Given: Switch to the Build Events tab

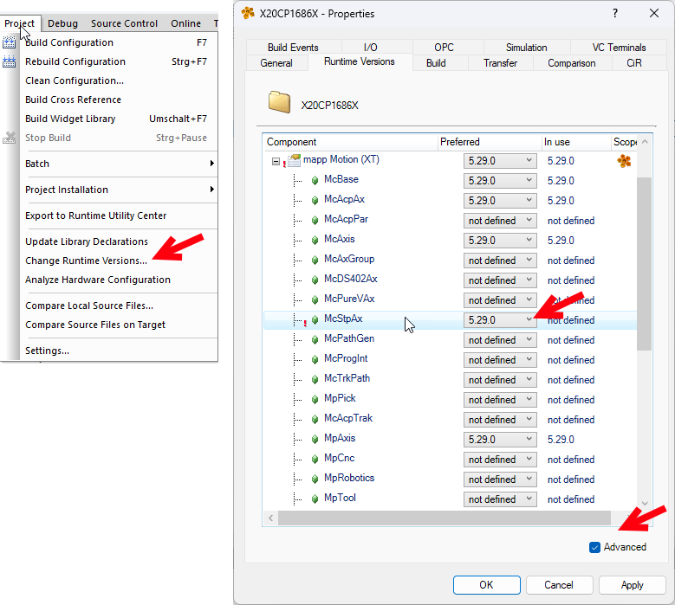Looking at the screenshot, I should click(293, 48).
